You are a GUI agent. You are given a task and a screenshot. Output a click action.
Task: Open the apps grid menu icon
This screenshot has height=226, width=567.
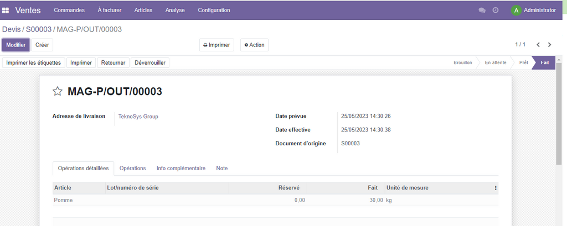tap(6, 10)
